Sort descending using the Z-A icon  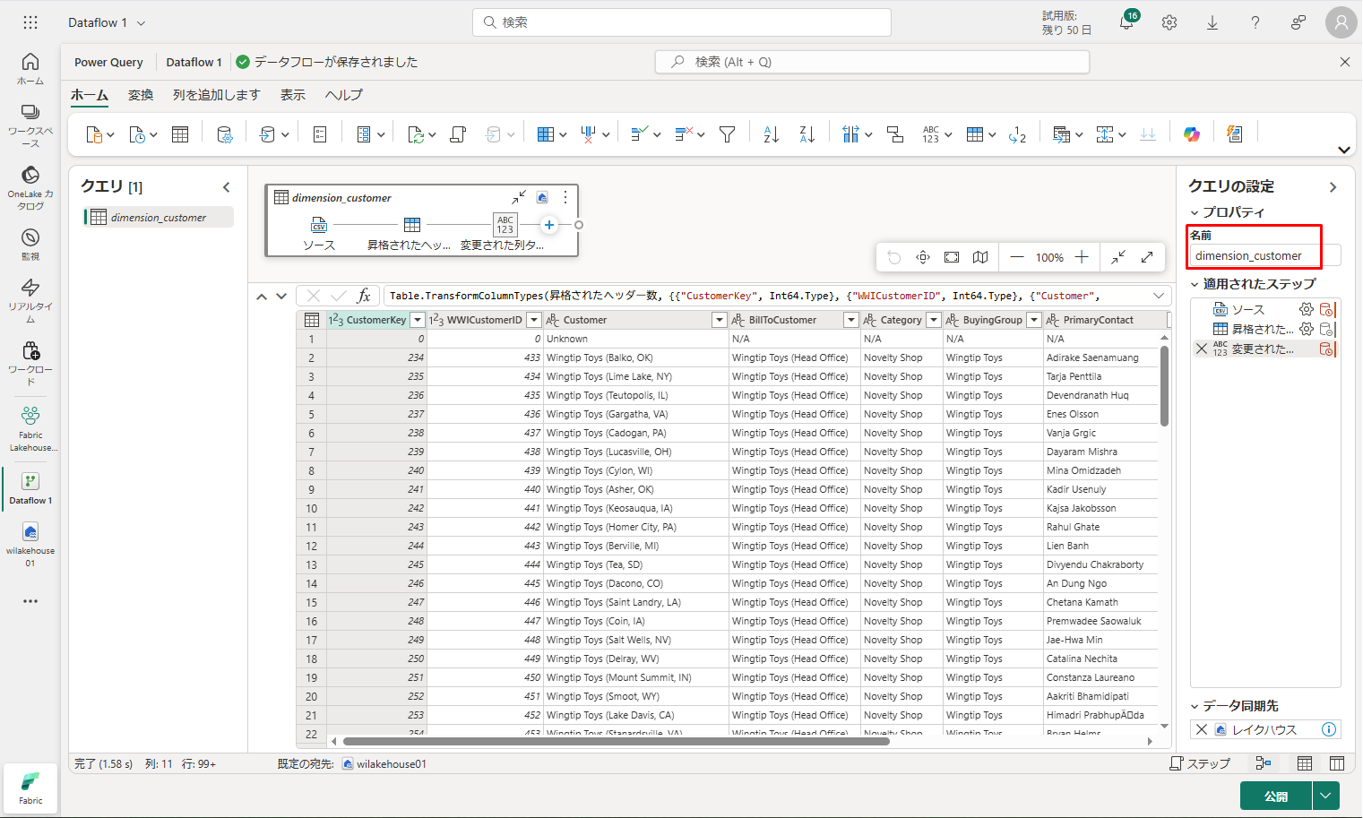coord(807,134)
